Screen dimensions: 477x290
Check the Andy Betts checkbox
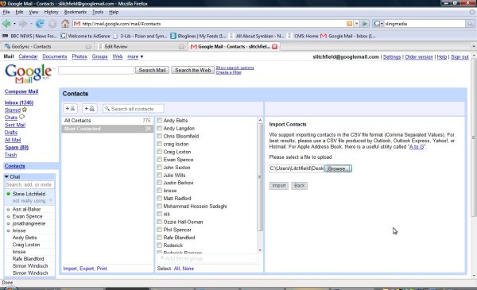point(159,121)
